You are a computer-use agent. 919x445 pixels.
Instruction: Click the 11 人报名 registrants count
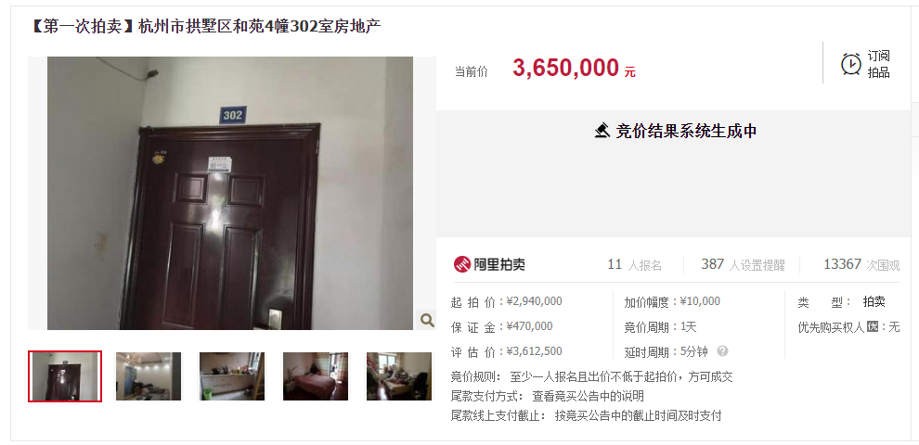pyautogui.click(x=634, y=264)
